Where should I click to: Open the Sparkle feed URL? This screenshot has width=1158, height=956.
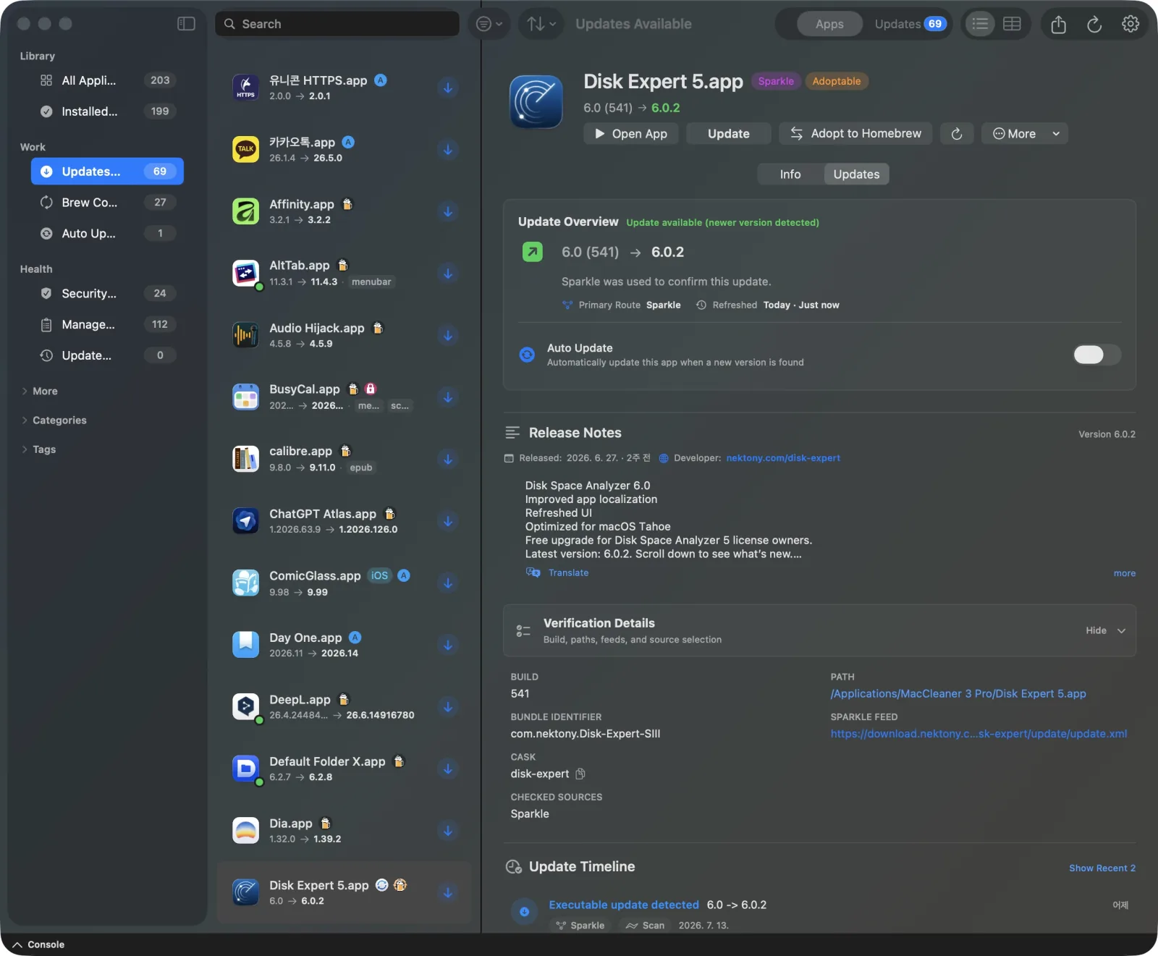pyautogui.click(x=979, y=734)
